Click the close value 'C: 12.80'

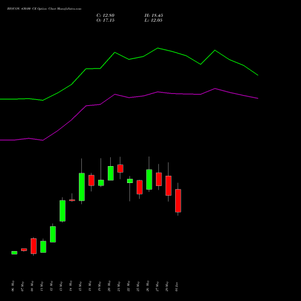(x=105, y=16)
